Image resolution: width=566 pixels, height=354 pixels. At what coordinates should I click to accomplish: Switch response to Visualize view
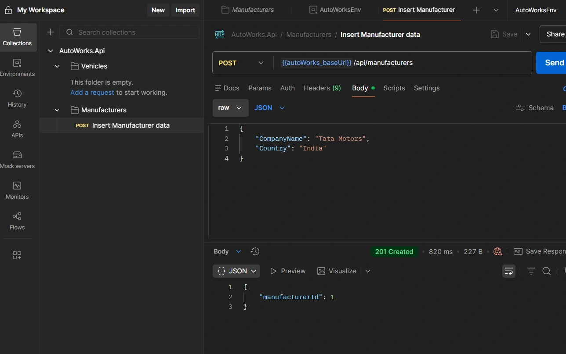point(337,271)
